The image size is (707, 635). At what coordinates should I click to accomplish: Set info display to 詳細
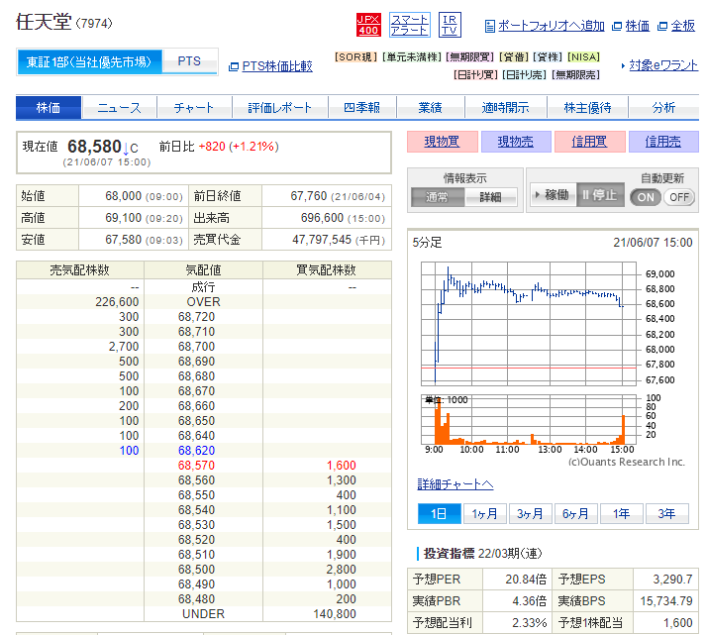[x=490, y=197]
